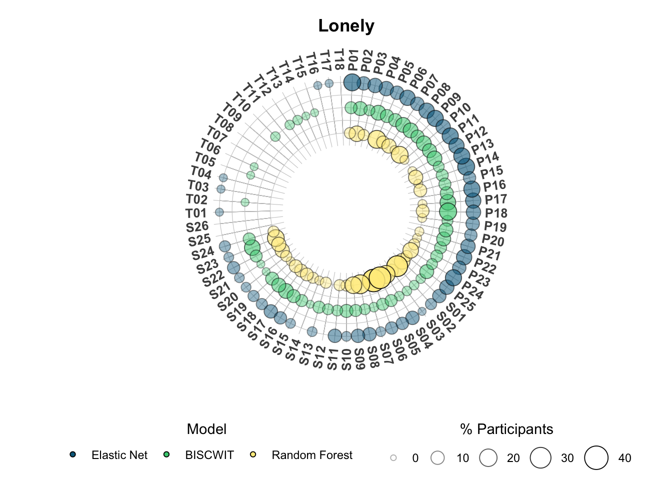Click the Elastic Net legend text
The width and height of the screenshot is (672, 480).
click(119, 455)
